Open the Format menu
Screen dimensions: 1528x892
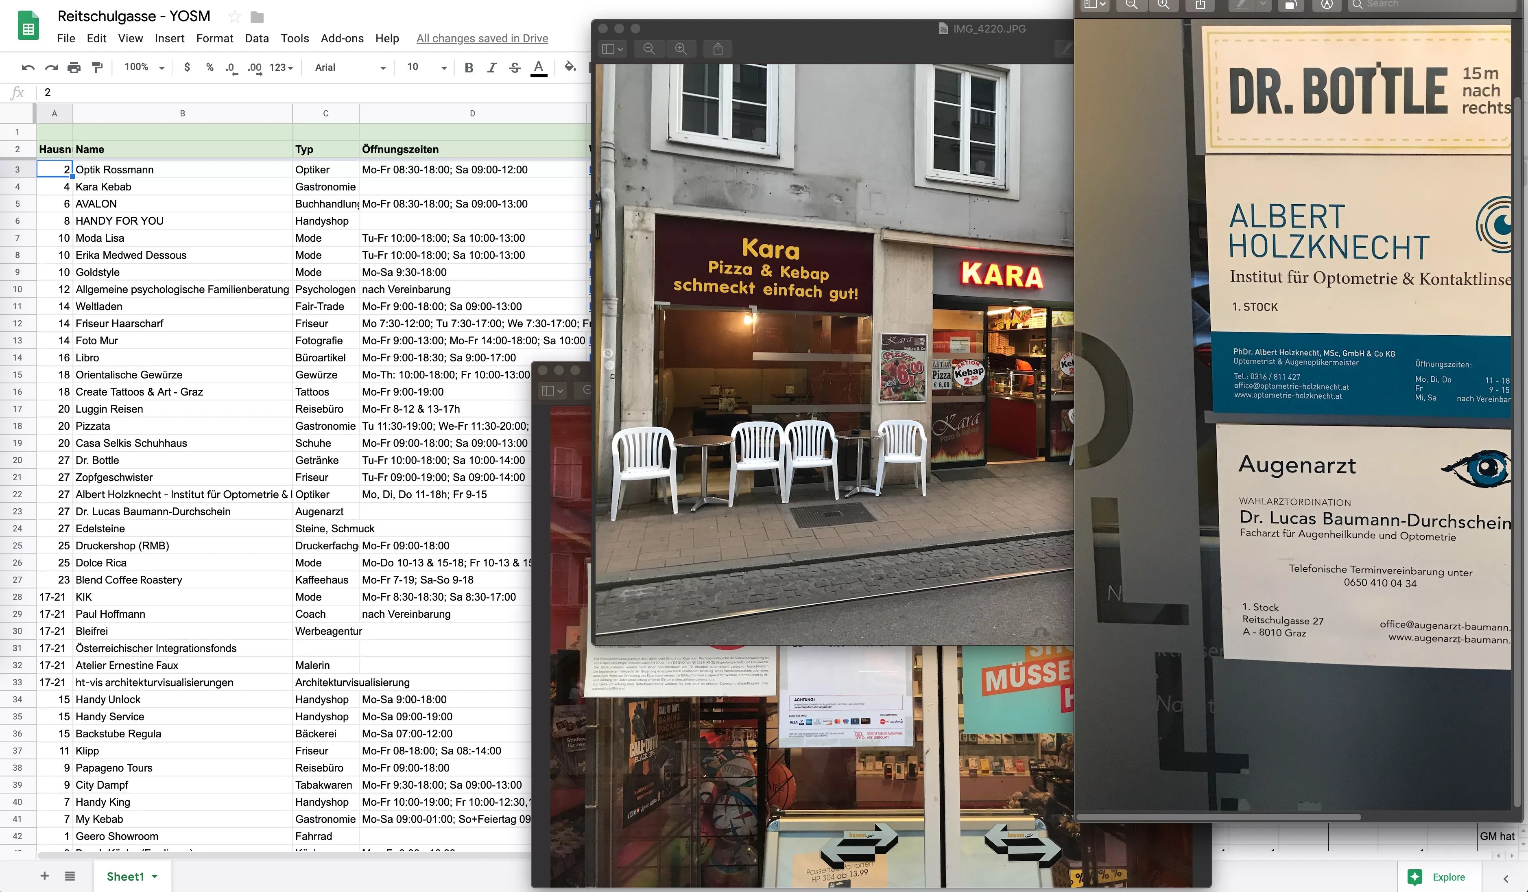click(215, 38)
